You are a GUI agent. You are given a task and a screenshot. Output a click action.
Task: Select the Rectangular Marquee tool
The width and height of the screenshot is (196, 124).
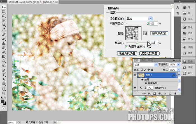pos(4,12)
